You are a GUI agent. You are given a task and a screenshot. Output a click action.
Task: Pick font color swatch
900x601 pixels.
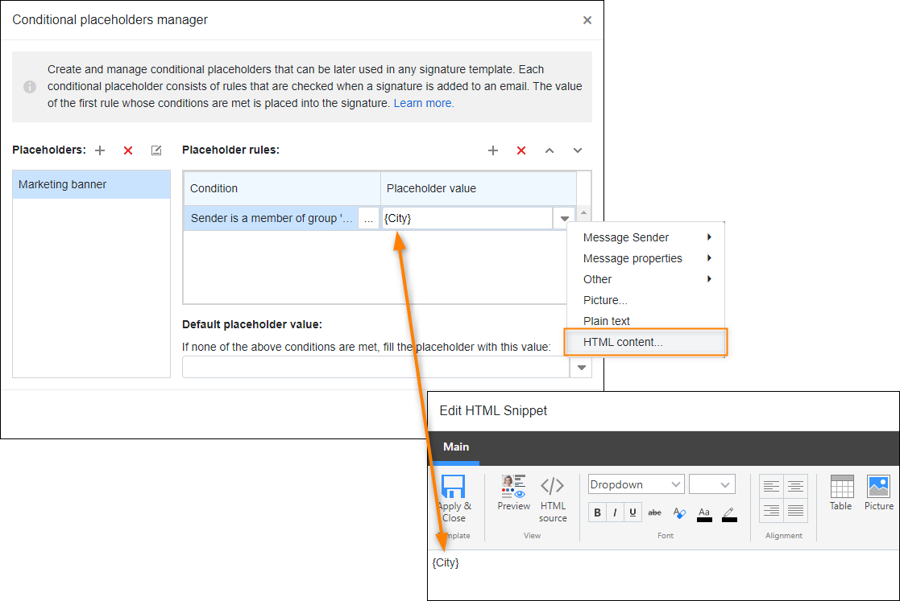(x=704, y=514)
